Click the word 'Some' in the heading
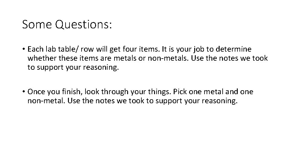This screenshot has width=290, height=163. click(x=33, y=25)
